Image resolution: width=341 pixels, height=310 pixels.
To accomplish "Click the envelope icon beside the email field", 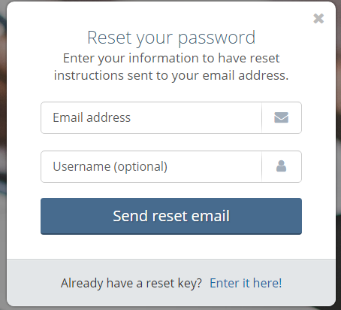I will (281, 117).
